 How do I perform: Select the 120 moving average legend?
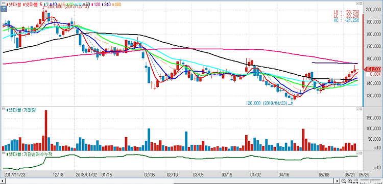(x=97, y=5)
